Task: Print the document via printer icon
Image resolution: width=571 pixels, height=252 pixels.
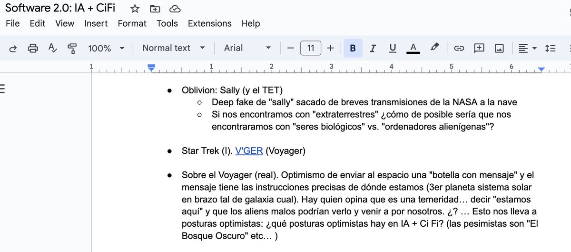Action: (x=33, y=48)
